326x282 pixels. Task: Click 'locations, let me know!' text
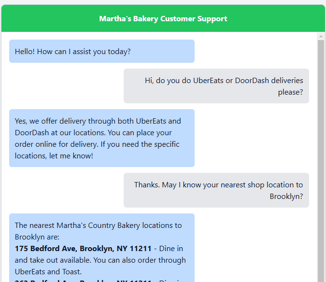[54, 156]
